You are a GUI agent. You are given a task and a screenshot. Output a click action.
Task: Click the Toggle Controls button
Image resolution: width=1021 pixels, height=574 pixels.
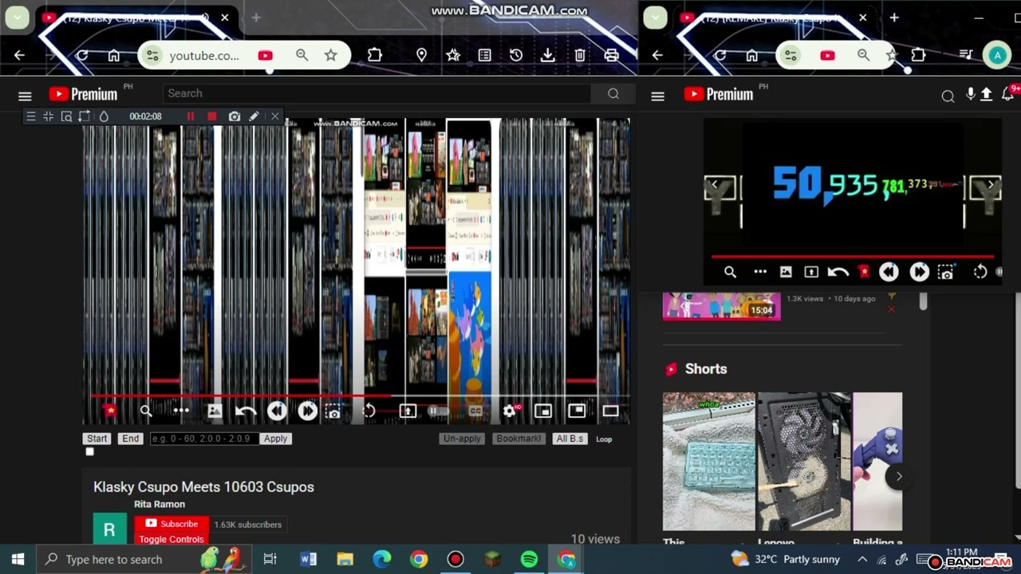tap(171, 540)
